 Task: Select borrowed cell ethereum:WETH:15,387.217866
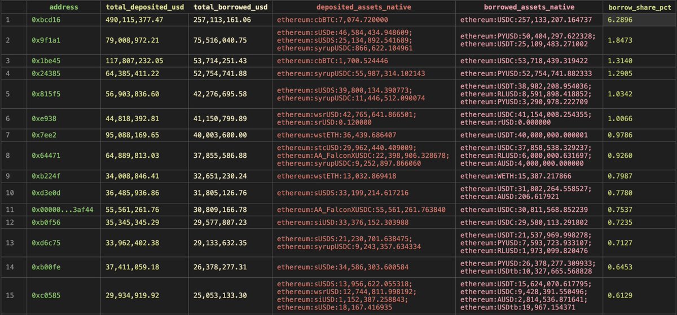516,176
